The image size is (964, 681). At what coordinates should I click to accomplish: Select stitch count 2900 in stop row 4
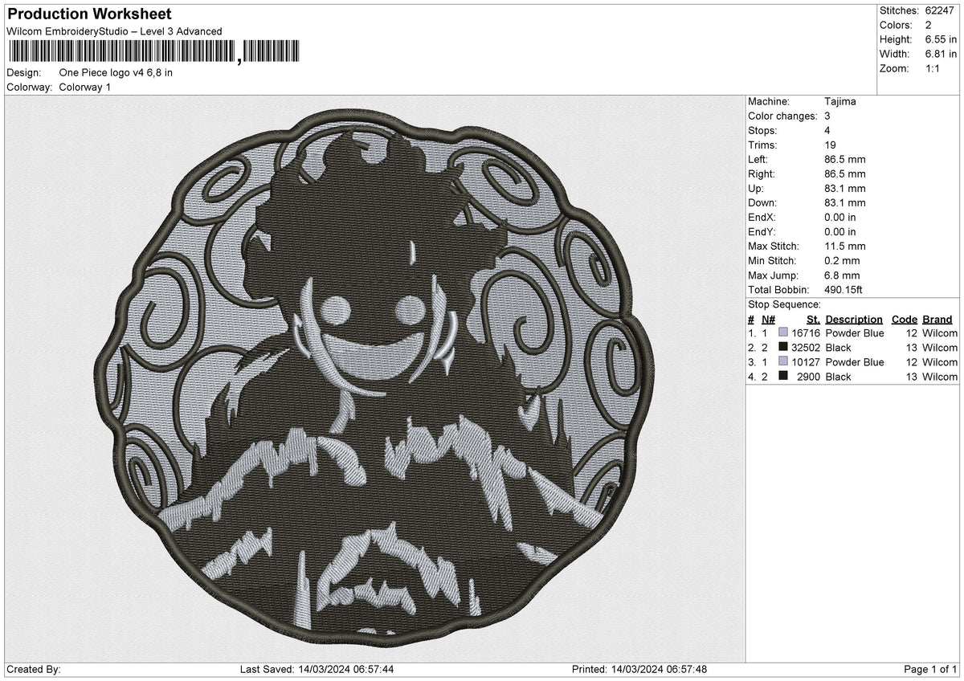[x=808, y=377]
